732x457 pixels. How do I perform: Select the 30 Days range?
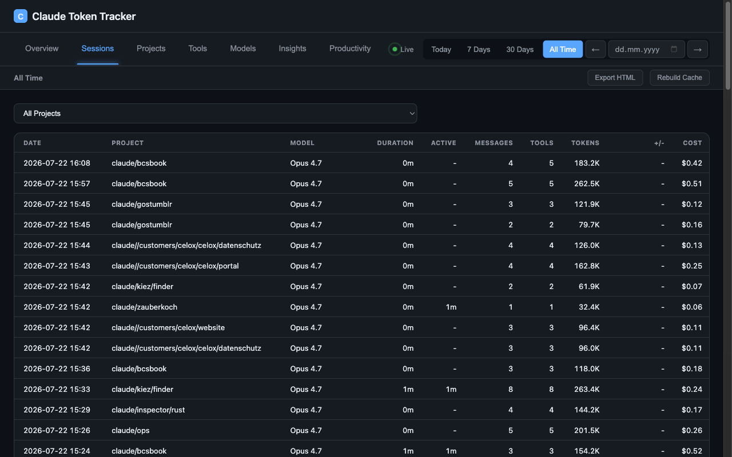click(x=519, y=49)
